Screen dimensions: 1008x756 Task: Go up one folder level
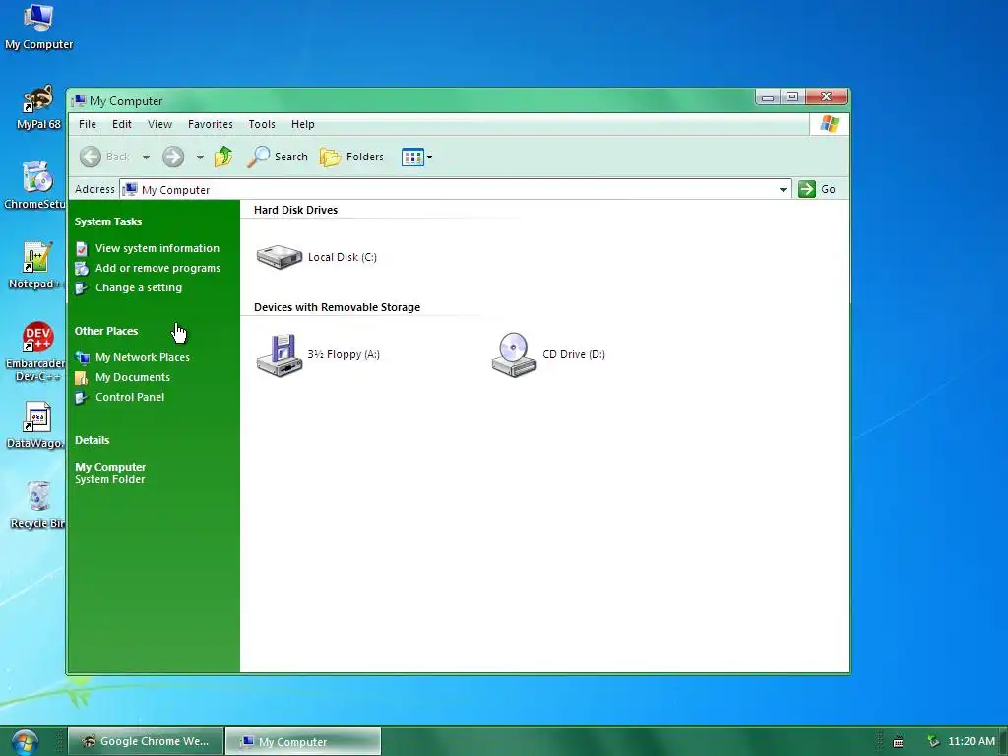coord(223,157)
